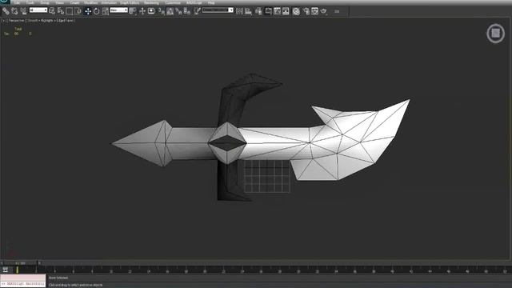
Task: Open the Layer Manager
Action: point(258,11)
